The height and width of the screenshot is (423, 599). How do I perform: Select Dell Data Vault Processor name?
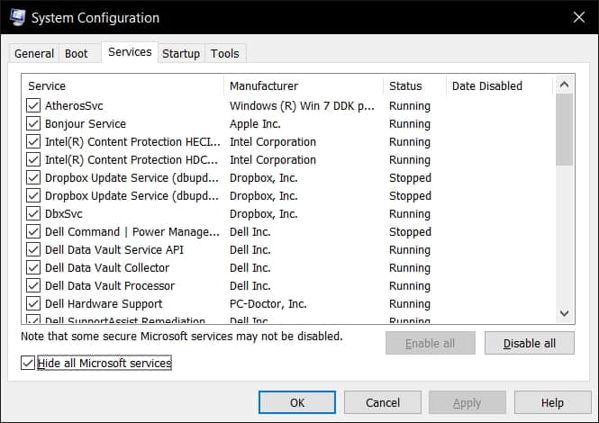point(110,285)
